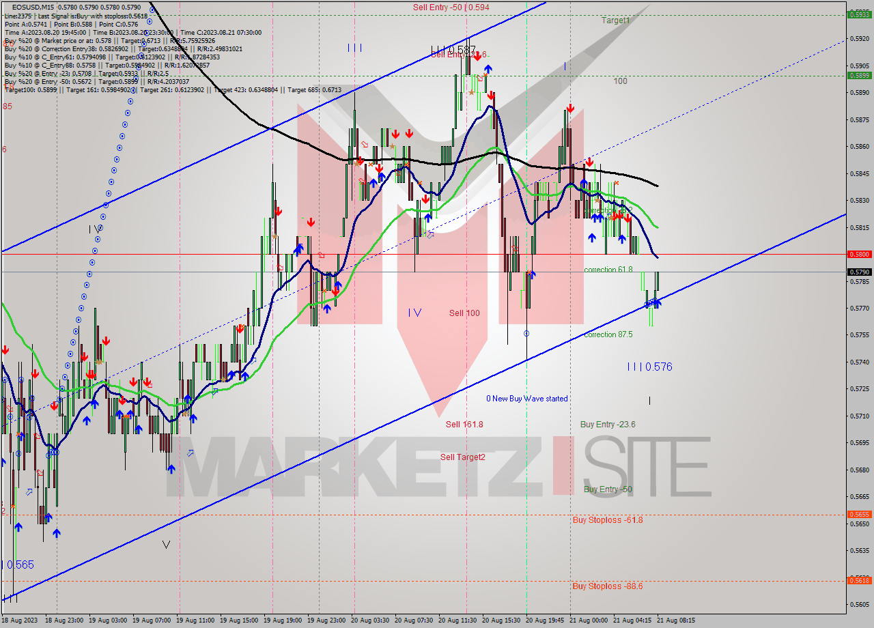Click the 0.5680 price axis value
The width and height of the screenshot is (874, 628).
[859, 470]
